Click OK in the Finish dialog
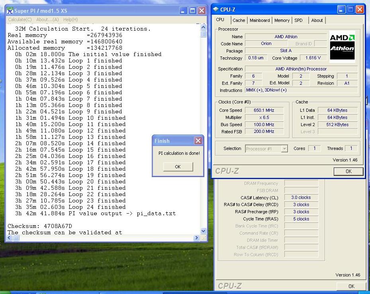 [178, 167]
